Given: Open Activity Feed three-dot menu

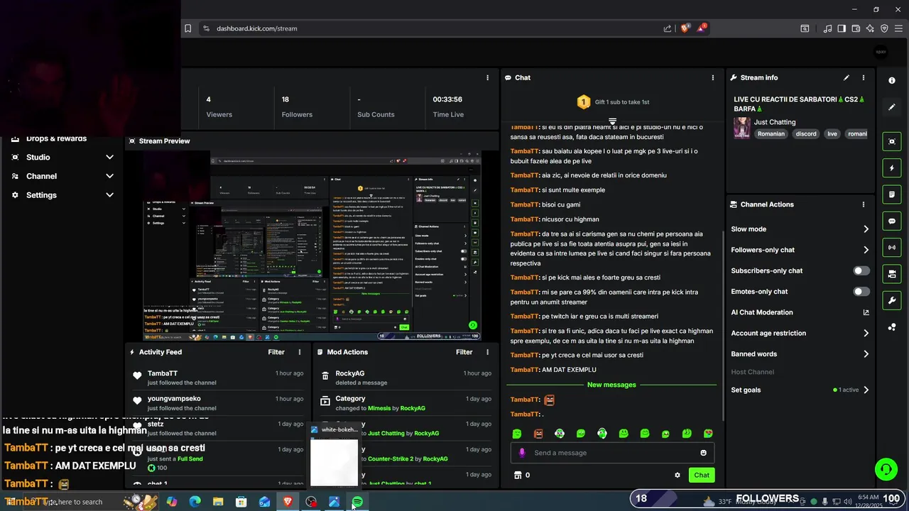Looking at the screenshot, I should (300, 352).
